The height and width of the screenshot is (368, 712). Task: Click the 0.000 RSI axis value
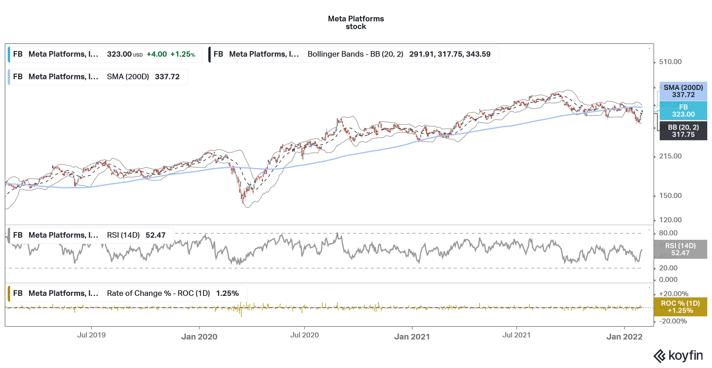click(x=668, y=280)
